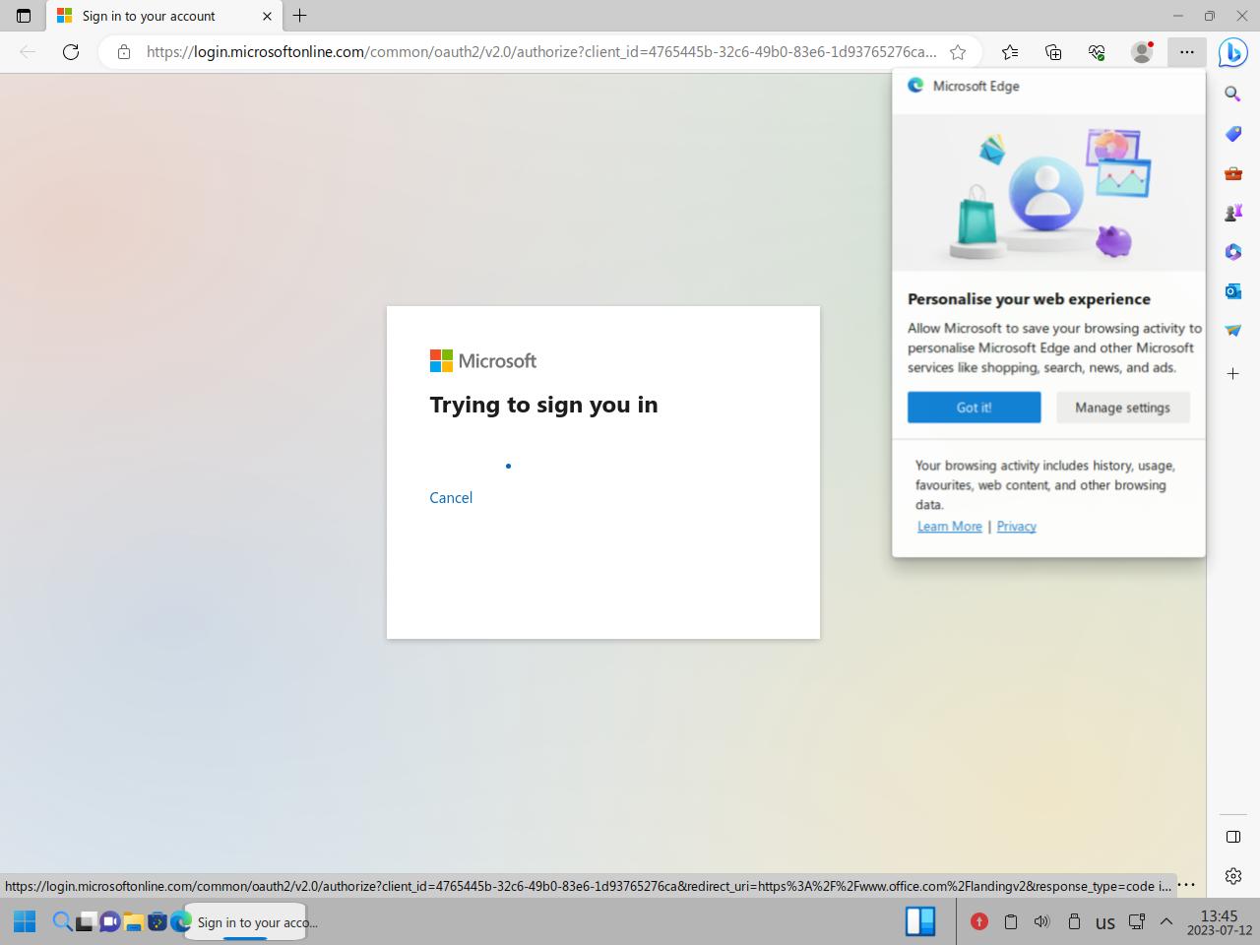Open sidebar settings gear icon
This screenshot has width=1260, height=945.
coord(1232,876)
